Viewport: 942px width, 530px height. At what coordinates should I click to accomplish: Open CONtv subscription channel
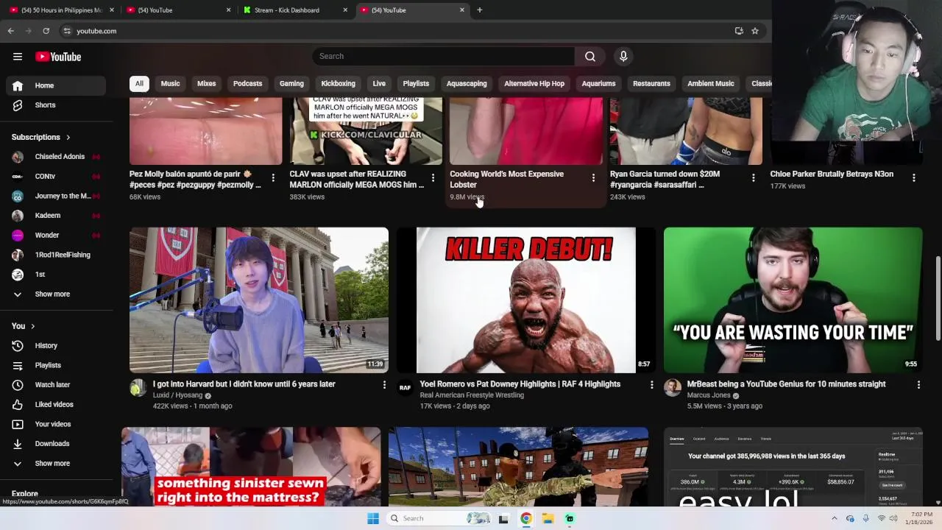(56, 177)
